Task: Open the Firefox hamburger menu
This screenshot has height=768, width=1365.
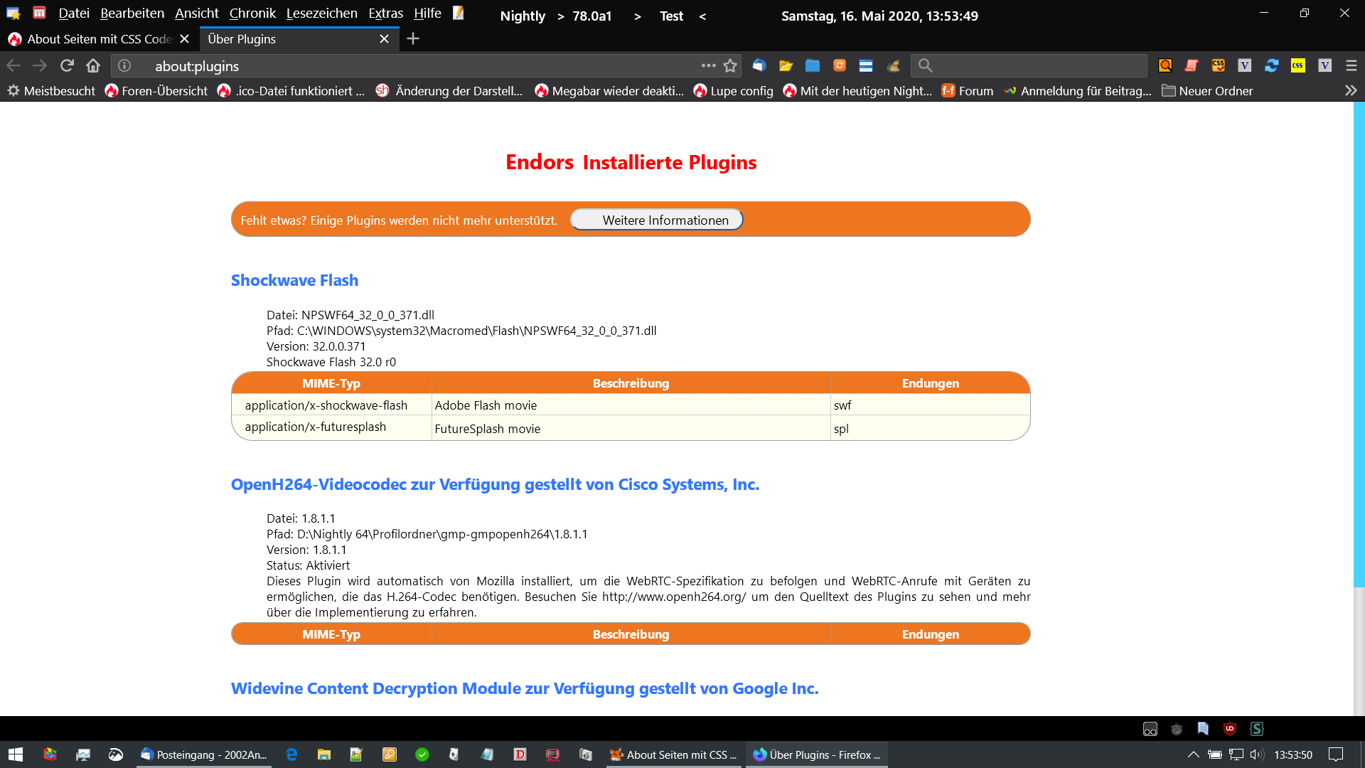Action: click(1351, 66)
